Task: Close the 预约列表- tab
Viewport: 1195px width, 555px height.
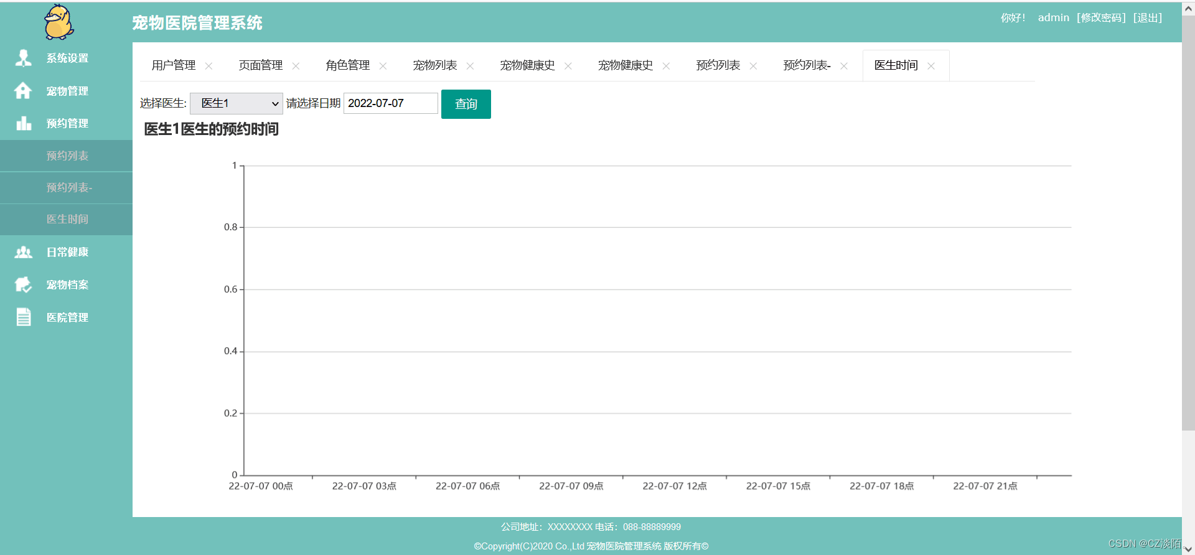Action: (x=844, y=66)
